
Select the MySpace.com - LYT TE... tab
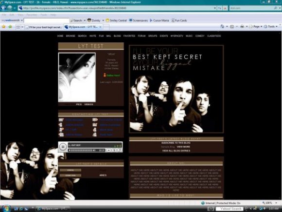point(83,27)
